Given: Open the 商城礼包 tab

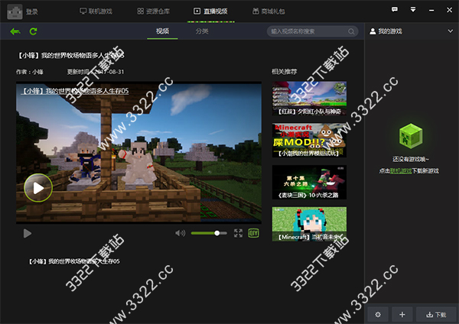Looking at the screenshot, I should (x=269, y=11).
